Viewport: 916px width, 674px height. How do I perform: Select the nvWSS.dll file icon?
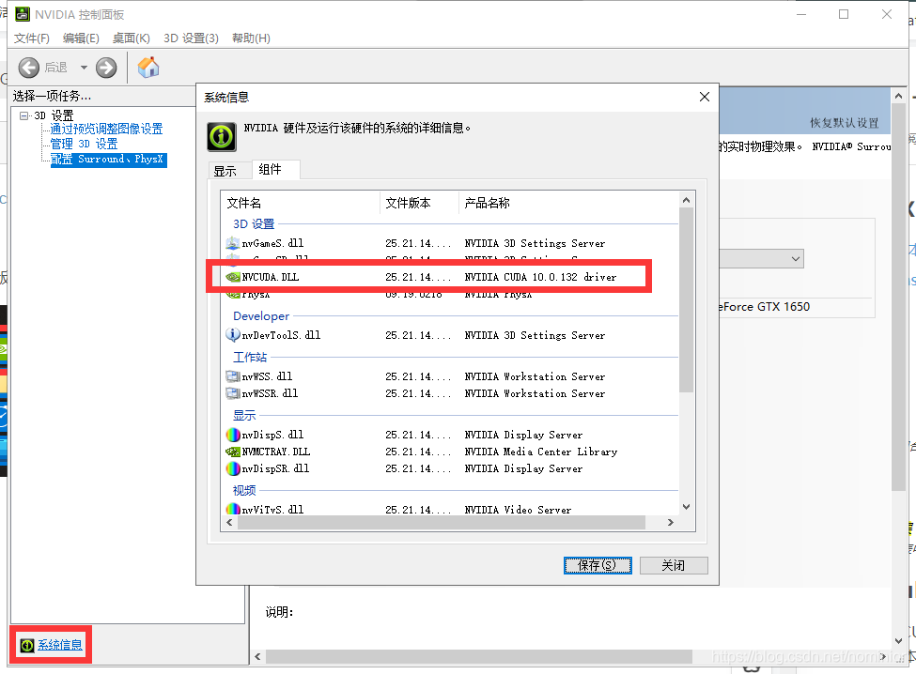coord(232,376)
